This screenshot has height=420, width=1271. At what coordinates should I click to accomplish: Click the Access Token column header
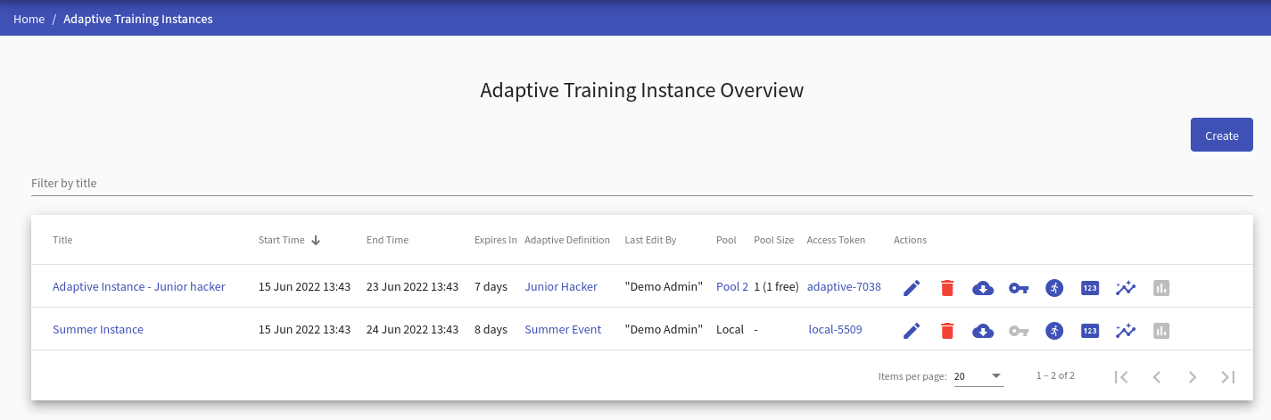836,240
